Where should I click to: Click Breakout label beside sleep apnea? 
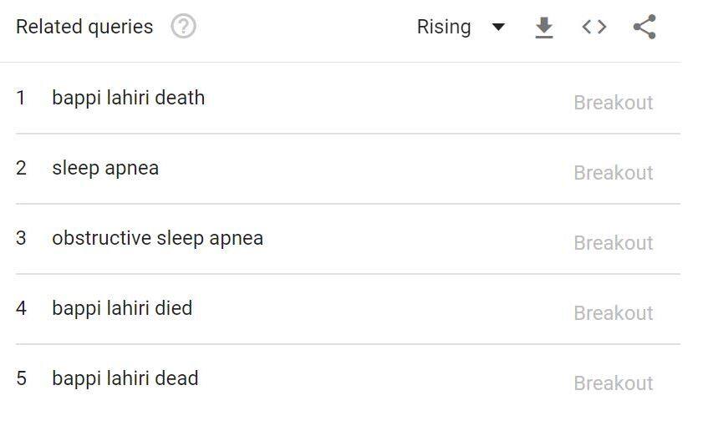click(x=613, y=173)
